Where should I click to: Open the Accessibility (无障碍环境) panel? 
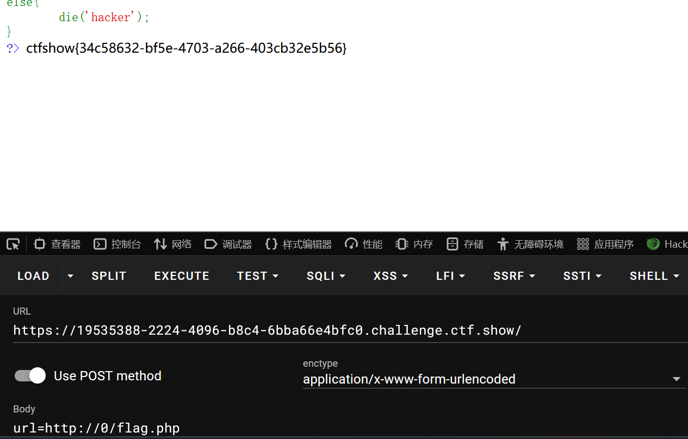pyautogui.click(x=530, y=244)
